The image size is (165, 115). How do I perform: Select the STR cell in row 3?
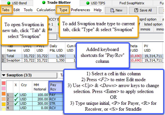[56, 104]
